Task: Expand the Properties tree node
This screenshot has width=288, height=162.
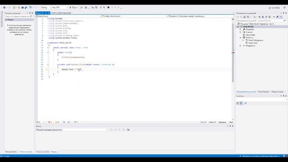Action: (240, 29)
